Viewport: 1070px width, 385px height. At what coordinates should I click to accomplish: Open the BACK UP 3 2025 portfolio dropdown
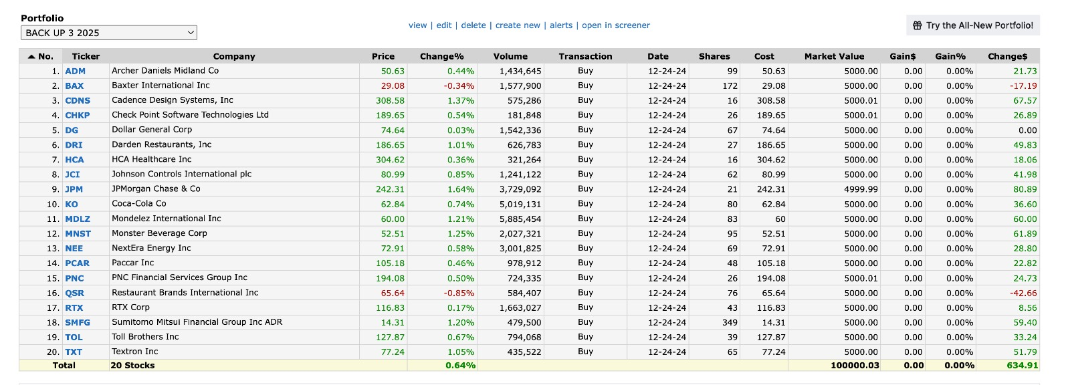click(109, 33)
